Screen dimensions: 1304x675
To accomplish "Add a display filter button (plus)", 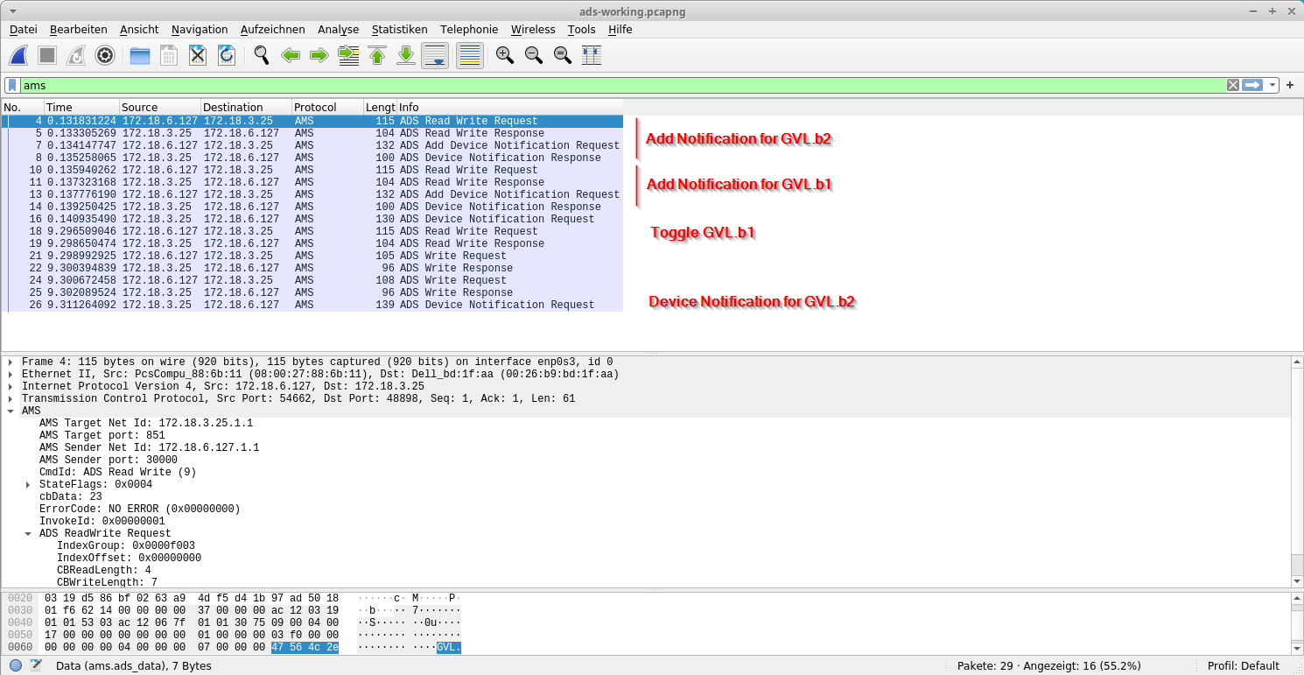I will (1290, 85).
